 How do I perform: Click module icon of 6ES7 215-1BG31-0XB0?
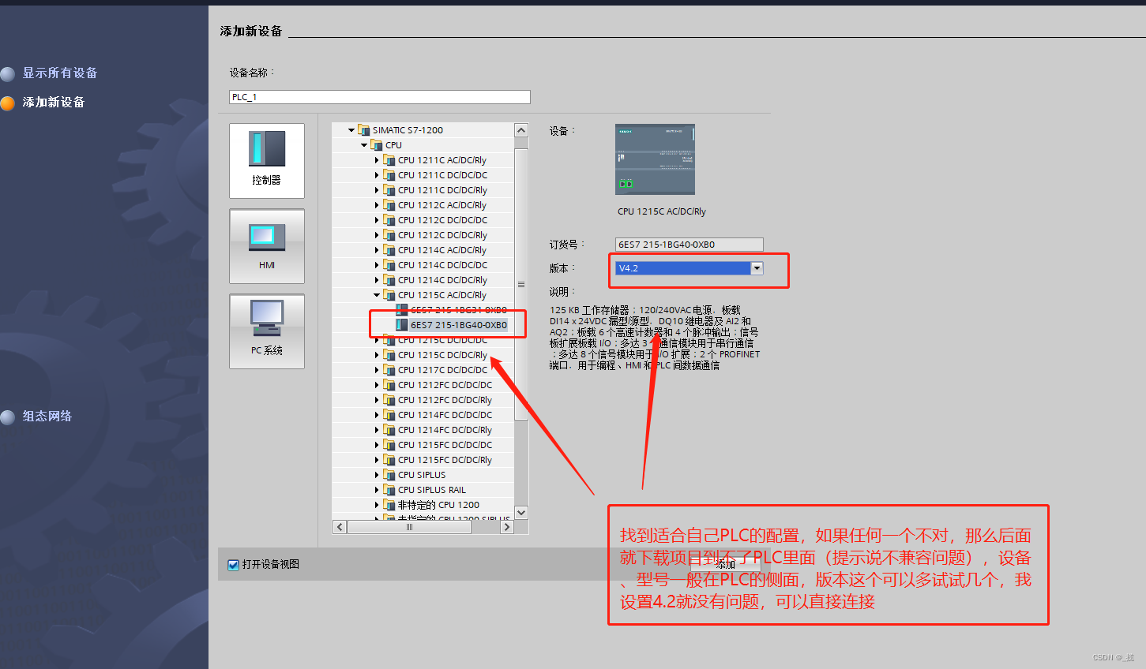pyautogui.click(x=402, y=309)
